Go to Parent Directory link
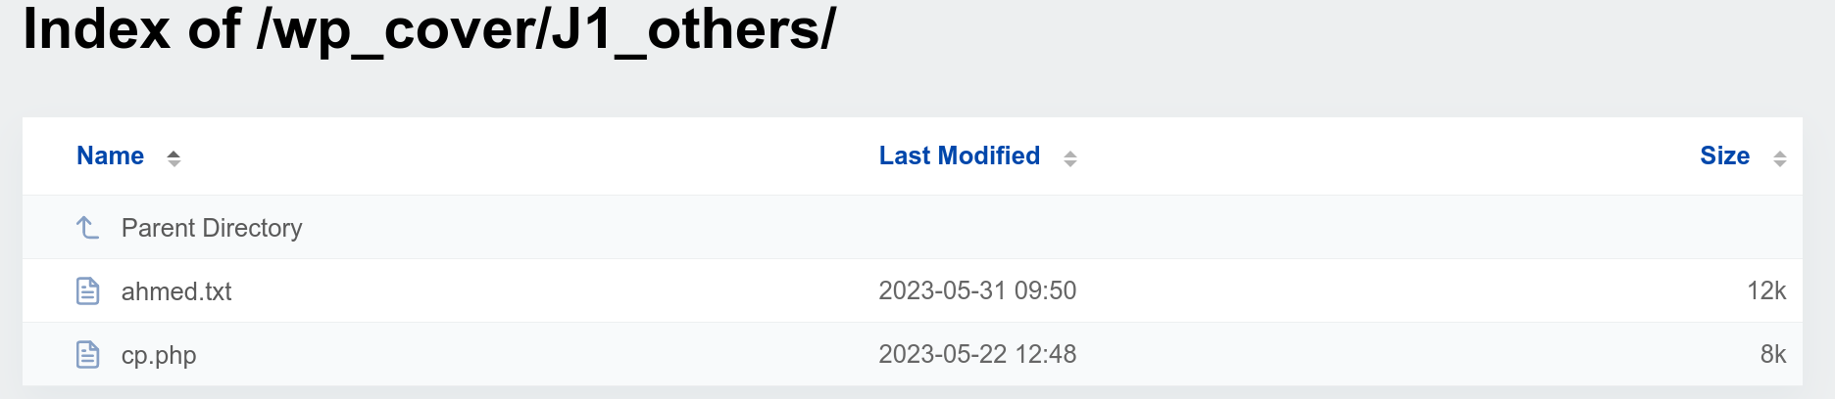Viewport: 1835px width, 399px height. [x=212, y=228]
